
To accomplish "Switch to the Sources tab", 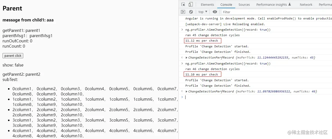I will click(244, 4).
